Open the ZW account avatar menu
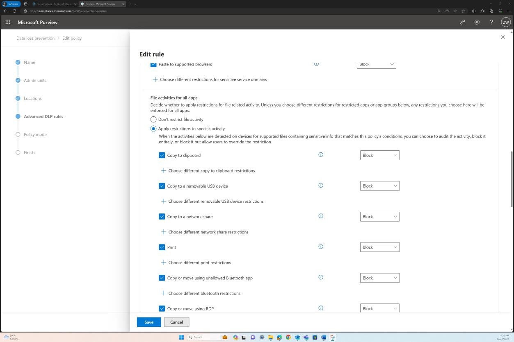 click(x=505, y=22)
